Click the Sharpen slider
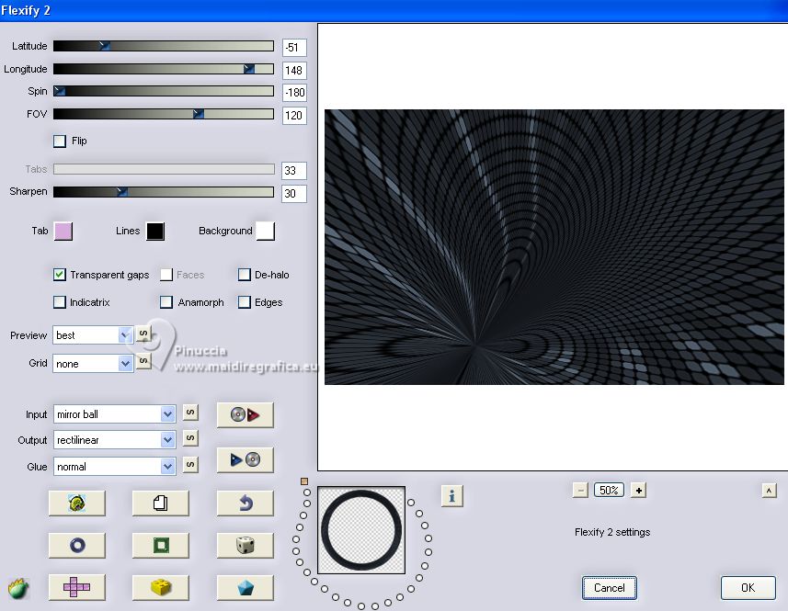788x611 pixels. tap(164, 192)
